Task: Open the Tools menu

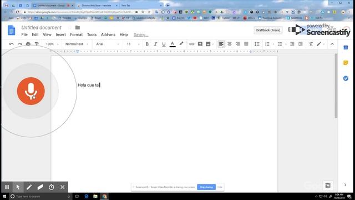Action: pos(92,34)
